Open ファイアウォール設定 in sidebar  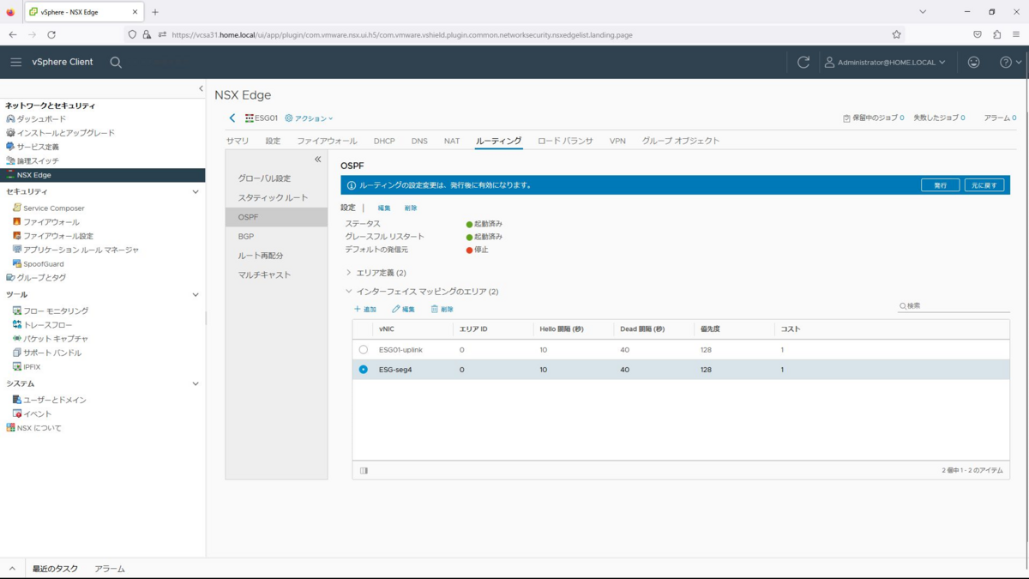[x=57, y=236]
